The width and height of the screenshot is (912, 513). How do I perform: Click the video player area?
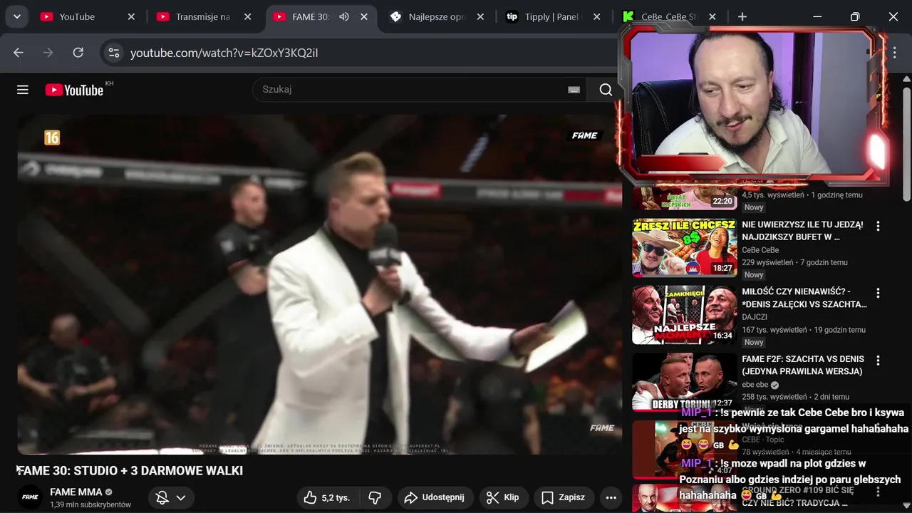coord(319,284)
